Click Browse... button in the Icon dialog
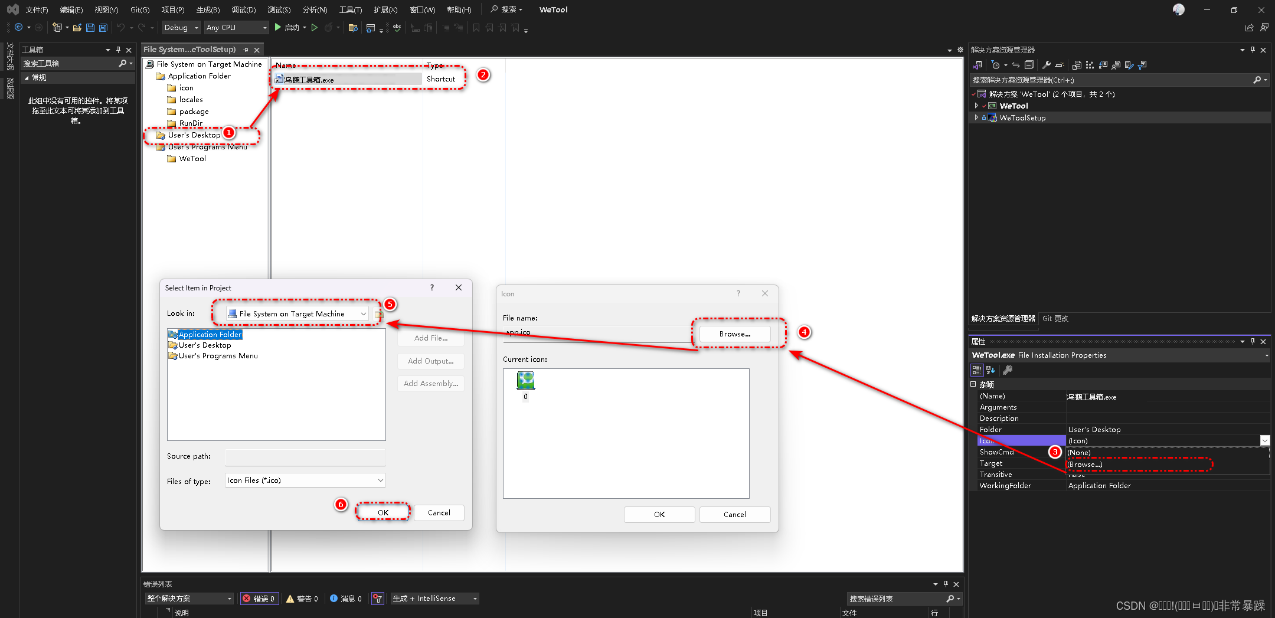1275x618 pixels. tap(735, 334)
